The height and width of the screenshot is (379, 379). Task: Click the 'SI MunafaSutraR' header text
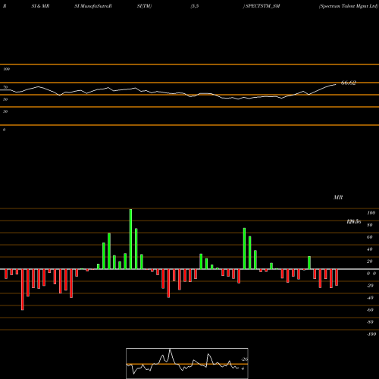93,6
